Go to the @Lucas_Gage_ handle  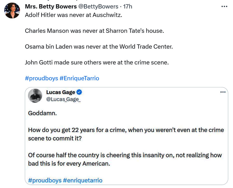click(x=63, y=99)
